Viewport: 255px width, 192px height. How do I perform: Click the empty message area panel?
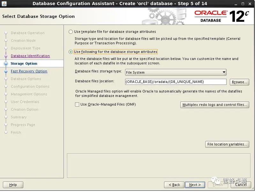pos(159,166)
